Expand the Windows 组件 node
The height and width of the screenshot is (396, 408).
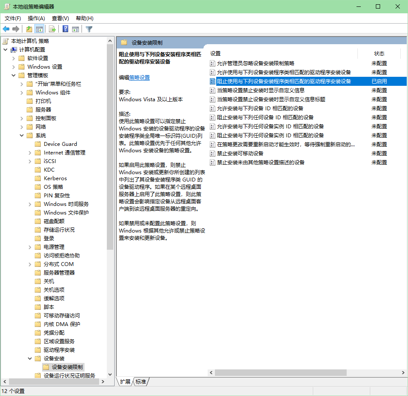pos(22,93)
